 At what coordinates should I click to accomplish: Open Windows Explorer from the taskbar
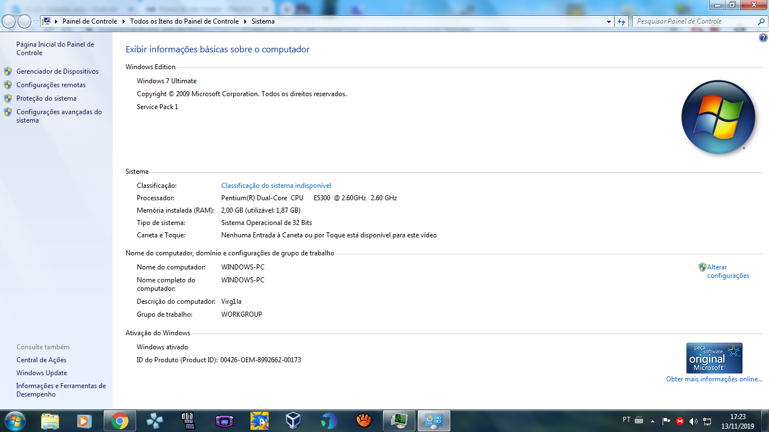[x=50, y=420]
